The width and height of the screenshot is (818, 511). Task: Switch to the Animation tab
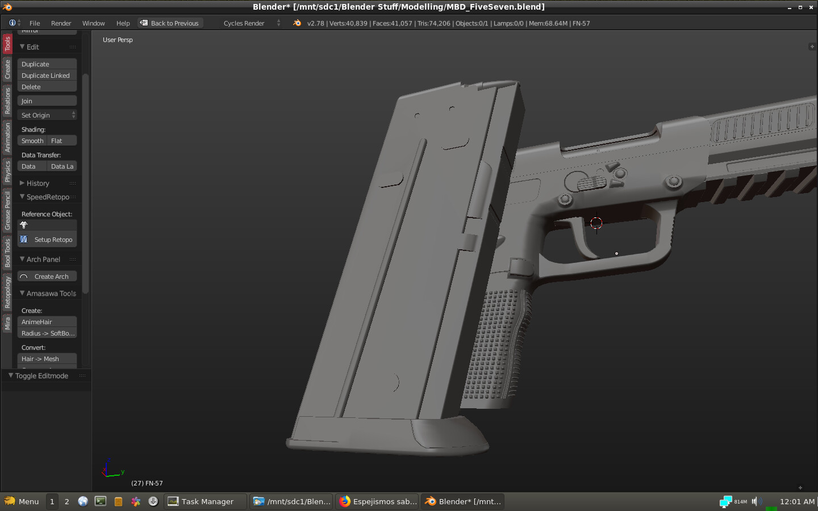coord(7,137)
